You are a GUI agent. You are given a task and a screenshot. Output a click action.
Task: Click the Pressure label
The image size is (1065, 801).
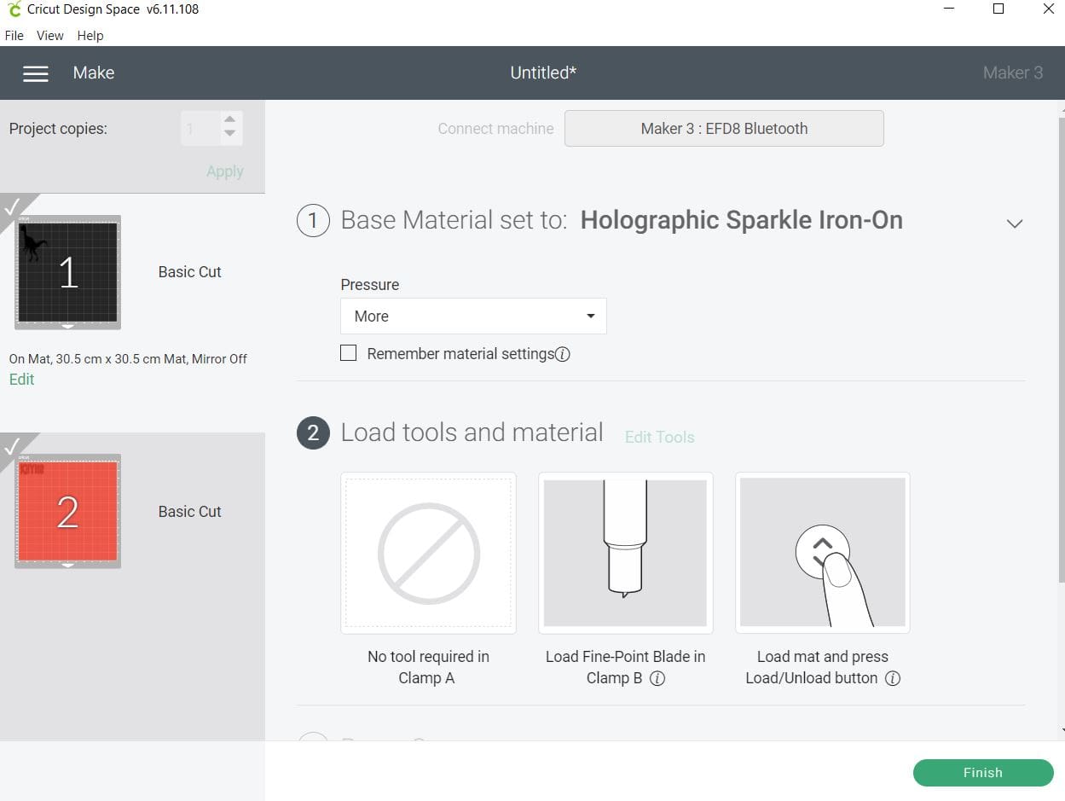tap(370, 285)
